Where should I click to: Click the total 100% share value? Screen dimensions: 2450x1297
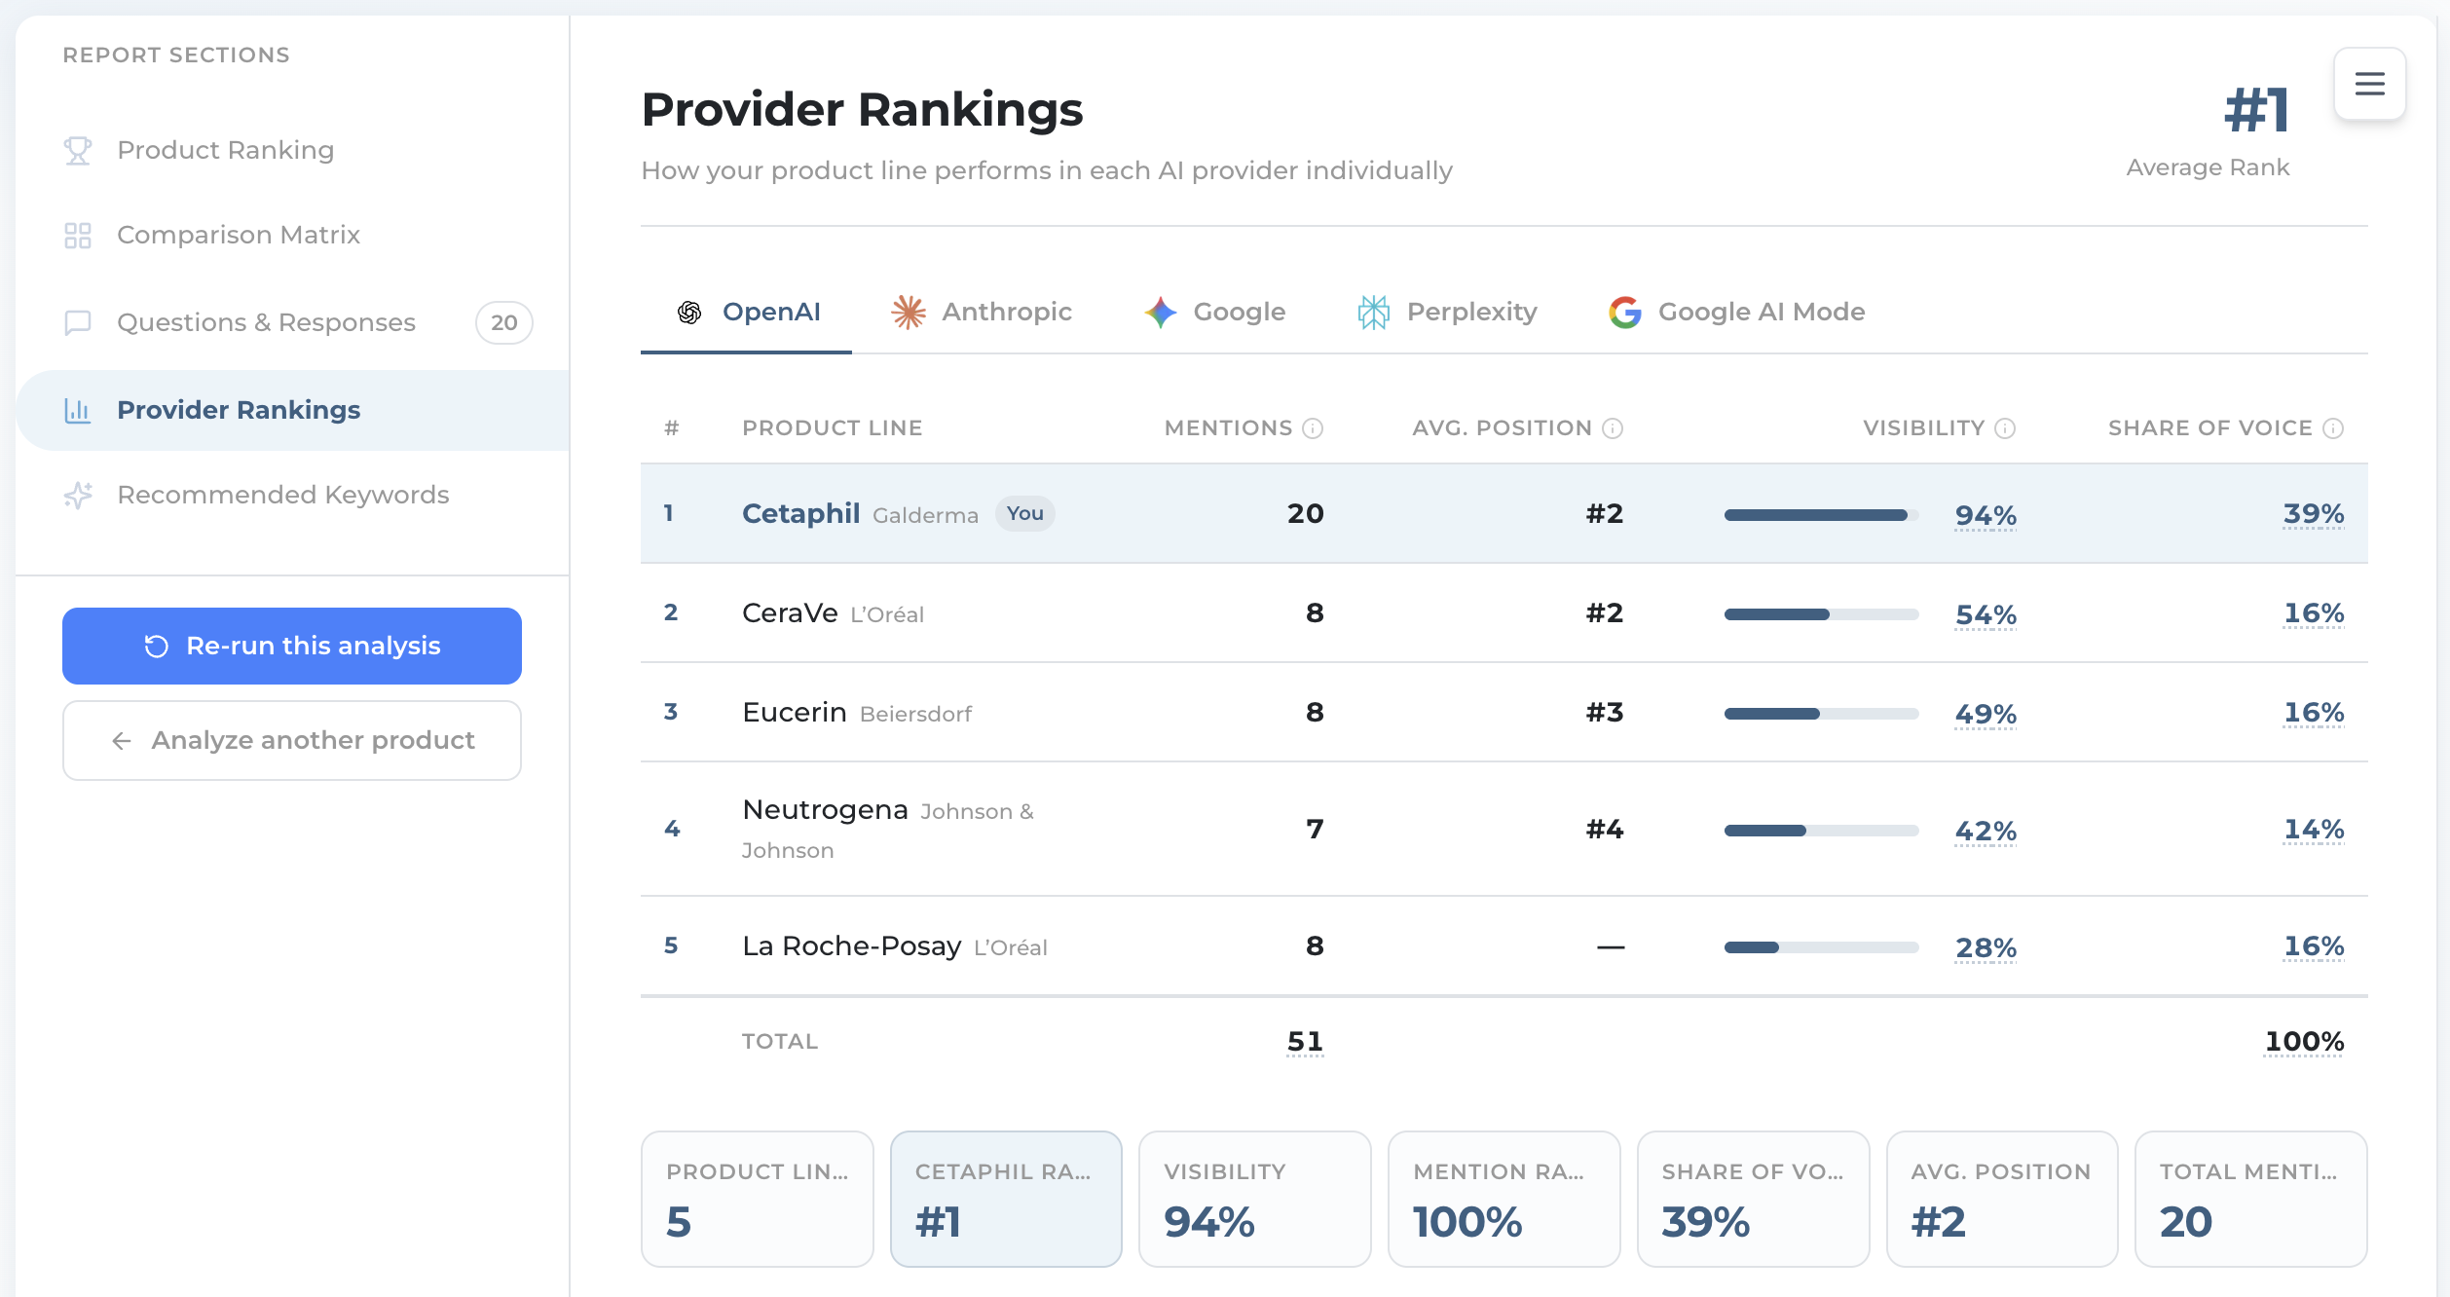point(2304,1042)
